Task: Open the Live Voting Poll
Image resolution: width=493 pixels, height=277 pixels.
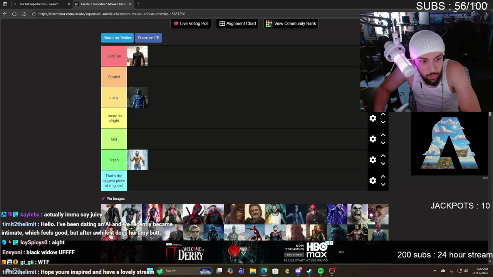Action: click(191, 23)
